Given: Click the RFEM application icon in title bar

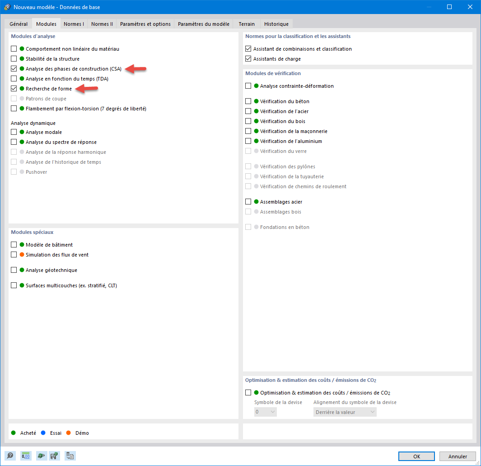Looking at the screenshot, I should (x=6, y=7).
